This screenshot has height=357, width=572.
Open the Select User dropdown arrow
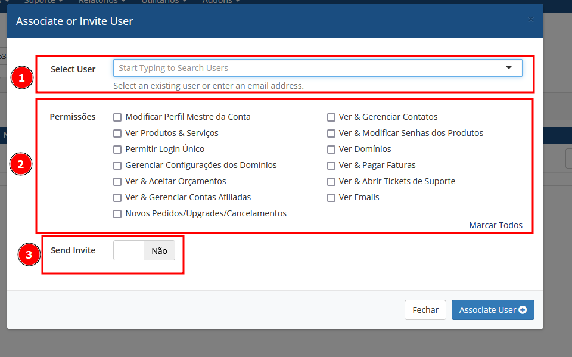[x=508, y=67]
